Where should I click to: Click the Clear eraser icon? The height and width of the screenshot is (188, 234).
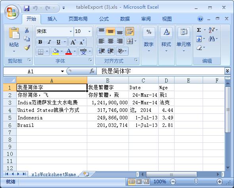pyautogui.click(x=199, y=48)
